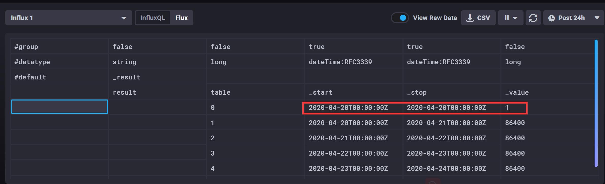Switch the query editor to InfluxQL

[153, 18]
